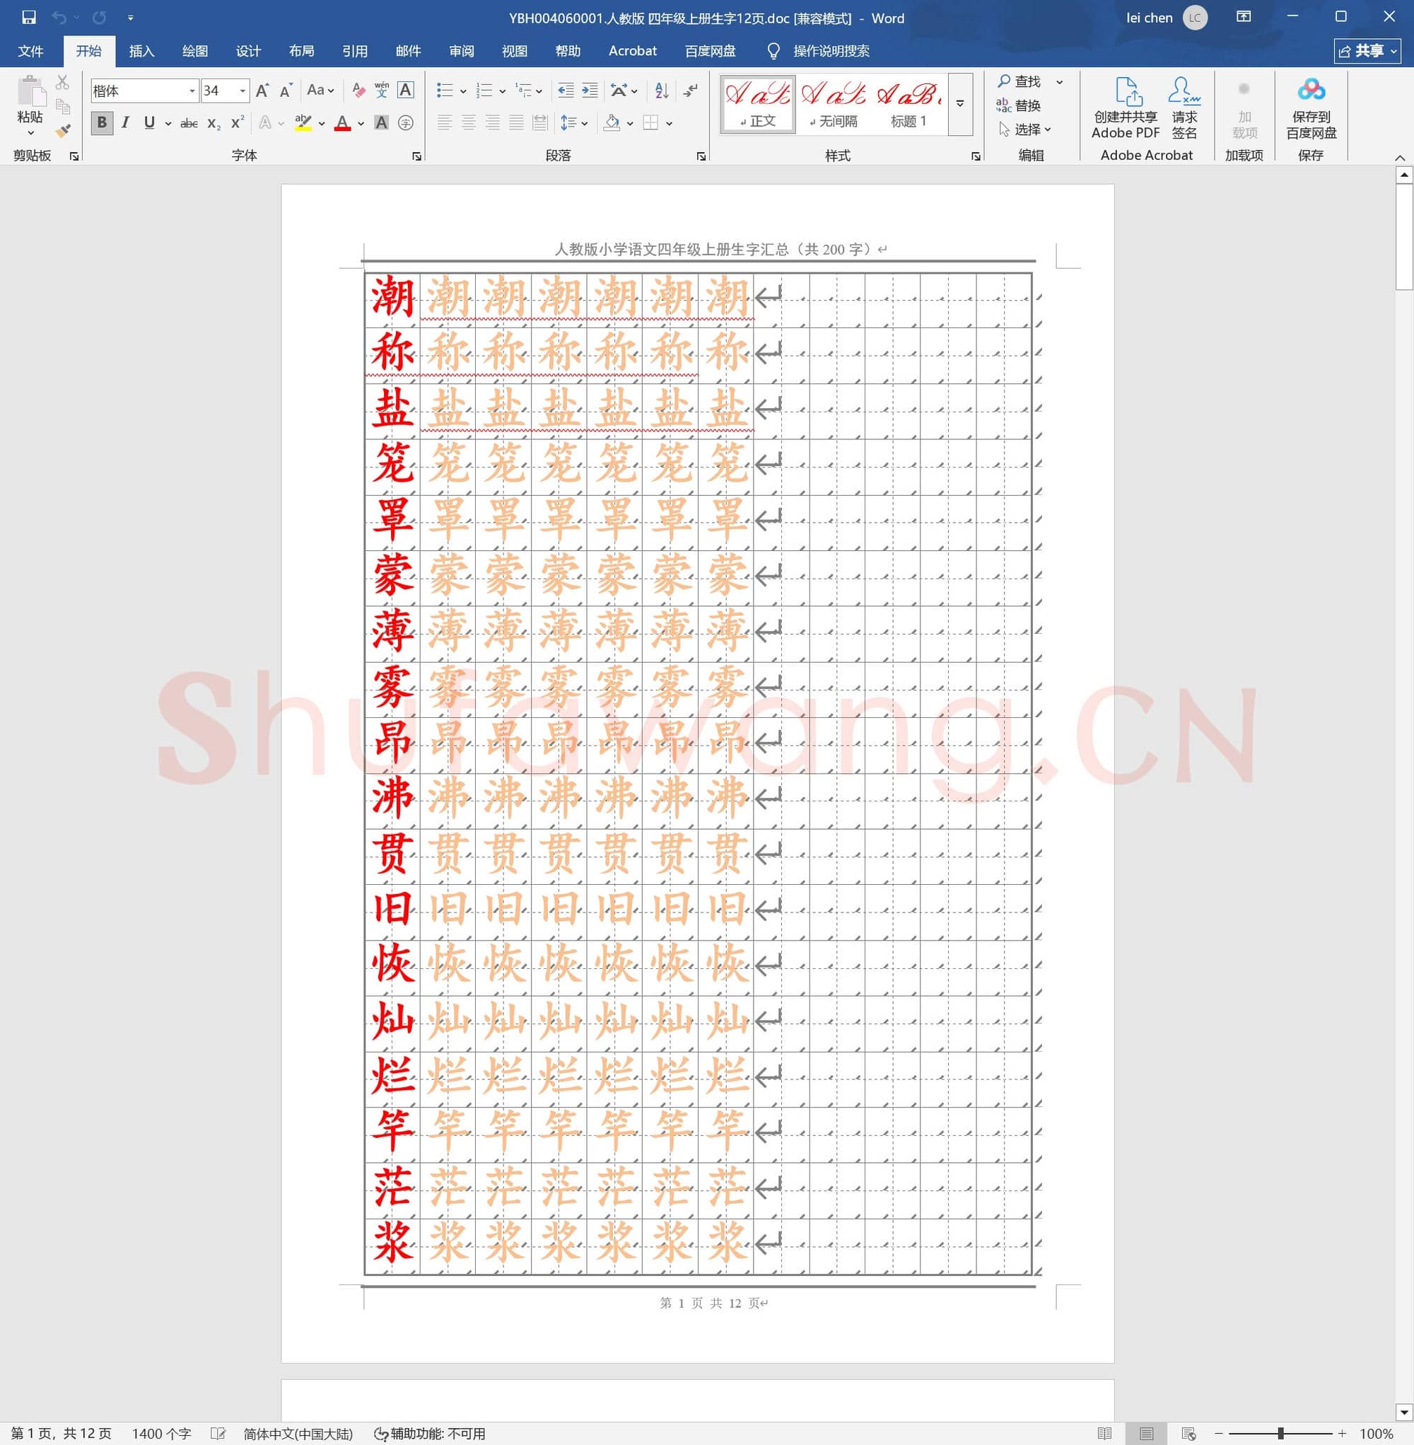Increase font size with grow icon
This screenshot has width=1414, height=1445.
point(262,91)
